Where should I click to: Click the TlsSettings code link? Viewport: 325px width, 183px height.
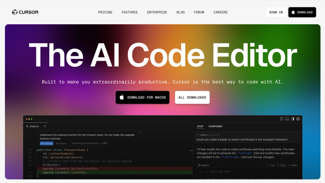(x=230, y=157)
